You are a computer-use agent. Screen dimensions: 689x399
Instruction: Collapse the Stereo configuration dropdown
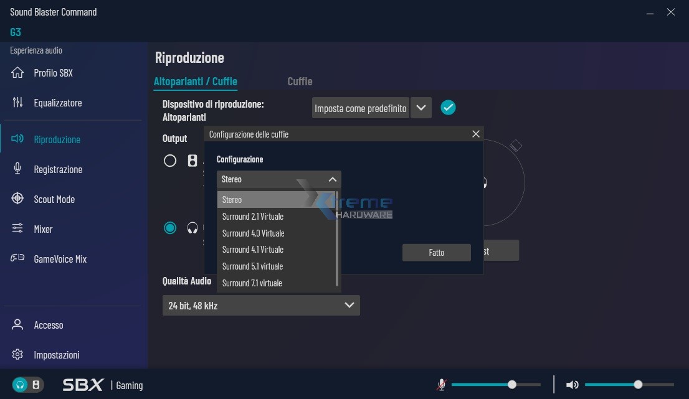pyautogui.click(x=332, y=179)
